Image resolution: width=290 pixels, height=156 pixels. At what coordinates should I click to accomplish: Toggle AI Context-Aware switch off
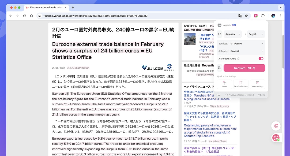coord(261,59)
